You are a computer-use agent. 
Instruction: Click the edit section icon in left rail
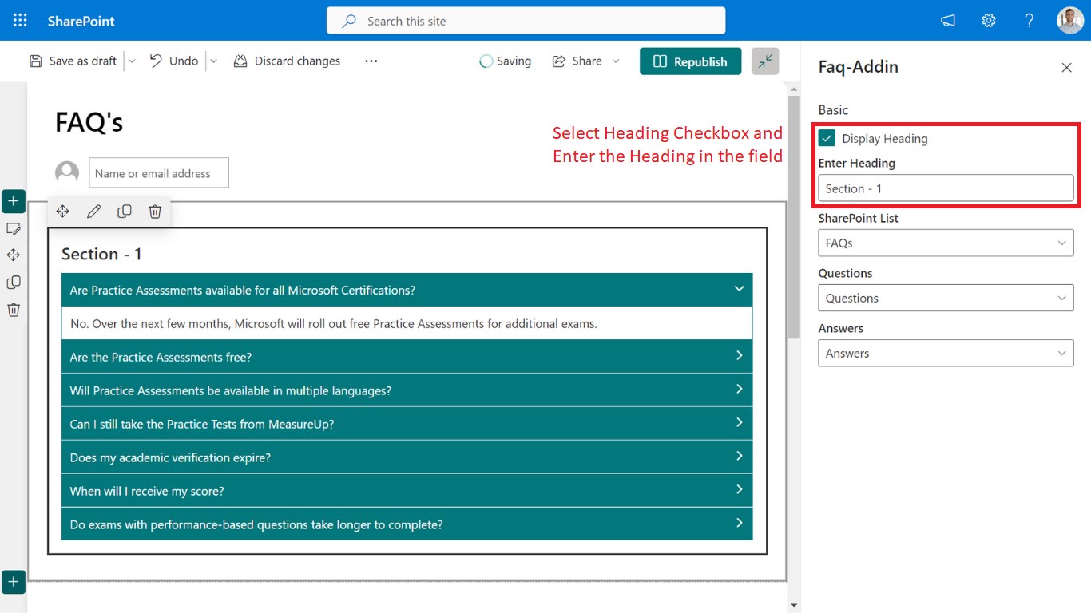point(14,229)
